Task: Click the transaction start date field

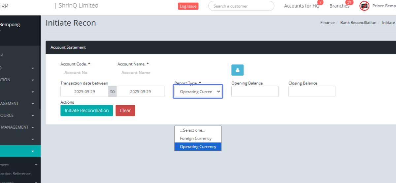Action: coord(84,91)
